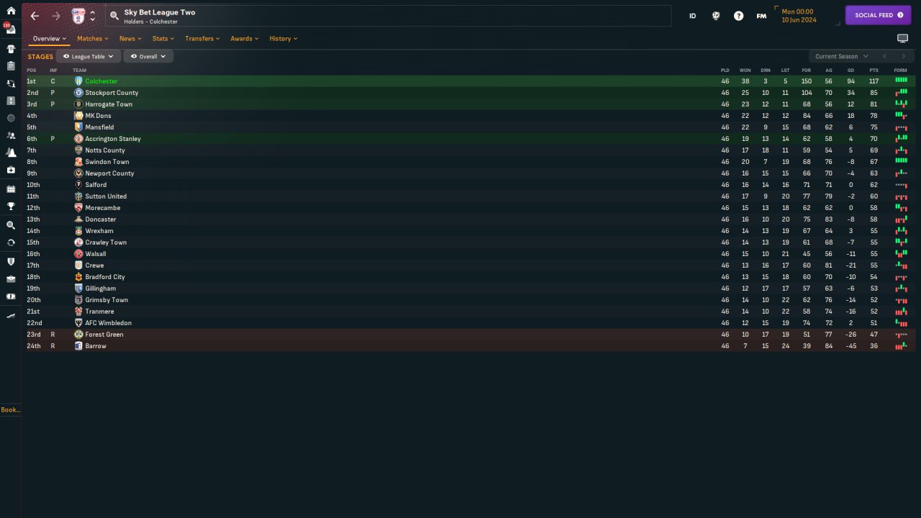The width and height of the screenshot is (921, 518).
Task: Click the Sky Bet League Two search field
Action: [388, 16]
